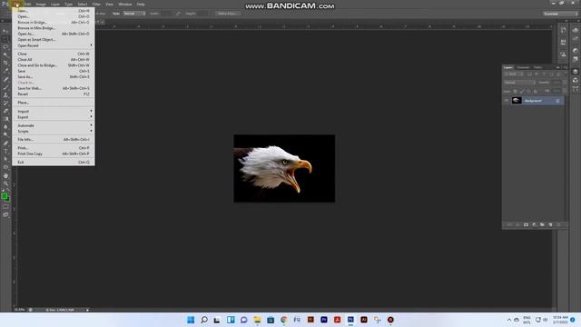Expand the Import submenu
This screenshot has width=581, height=327.
coord(54,111)
